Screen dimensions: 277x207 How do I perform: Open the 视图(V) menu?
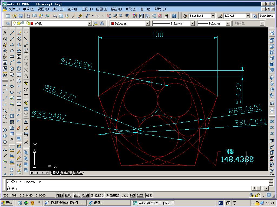(x=43, y=9)
